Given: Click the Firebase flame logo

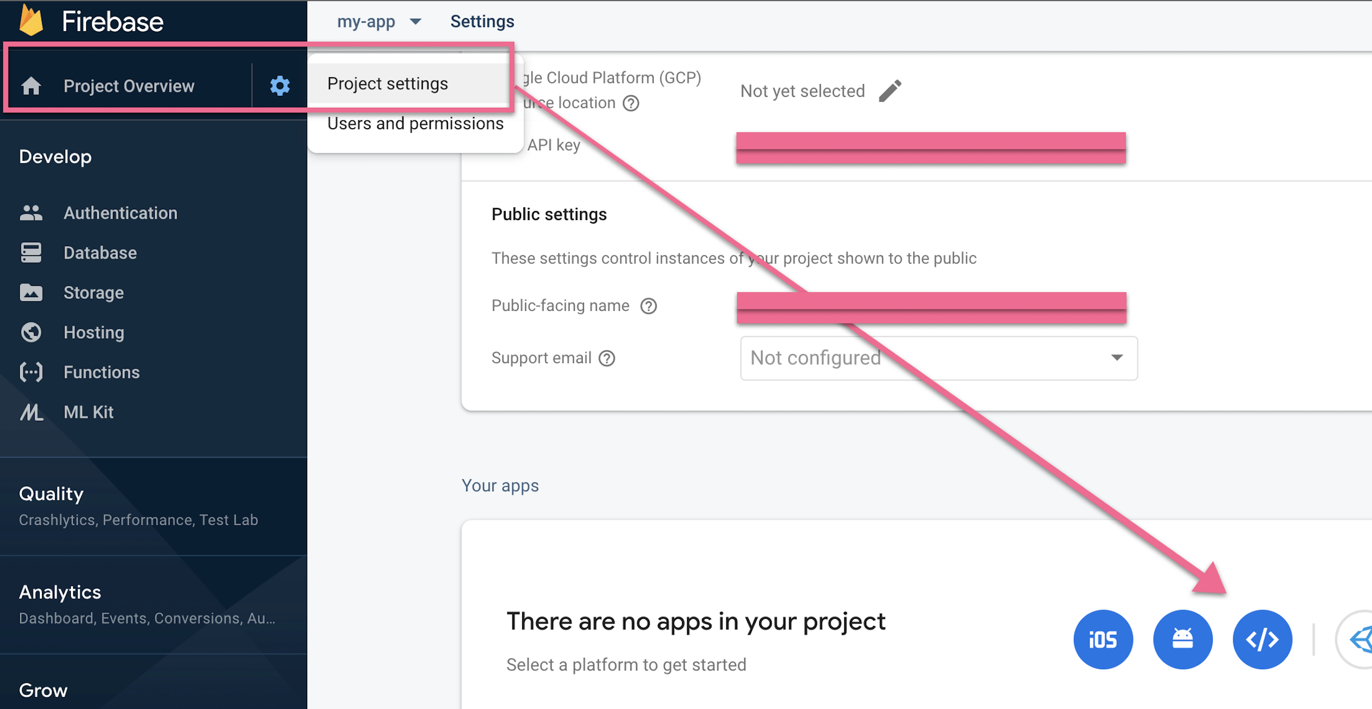Looking at the screenshot, I should (x=32, y=20).
